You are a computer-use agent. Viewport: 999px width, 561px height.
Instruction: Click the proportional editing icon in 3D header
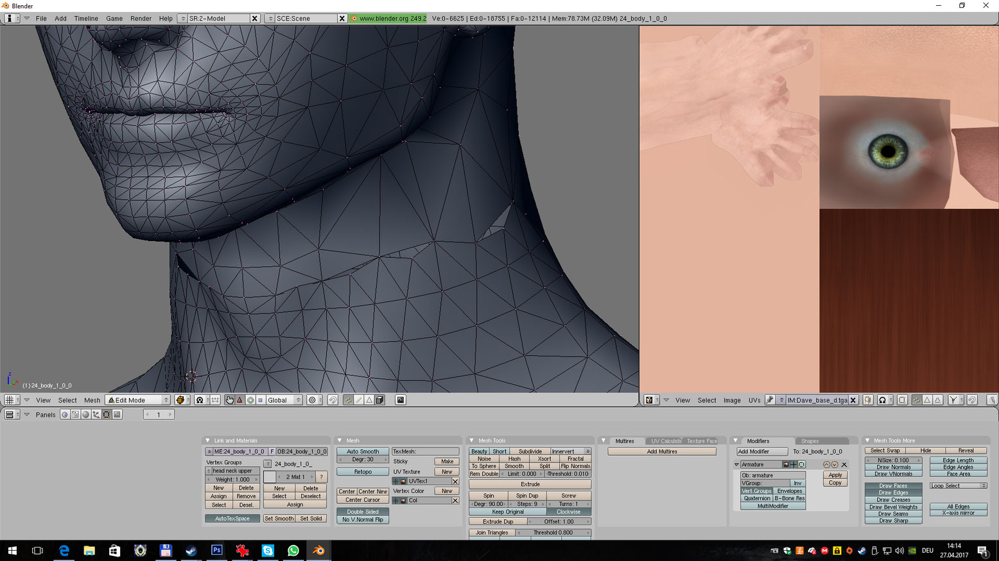pyautogui.click(x=312, y=400)
